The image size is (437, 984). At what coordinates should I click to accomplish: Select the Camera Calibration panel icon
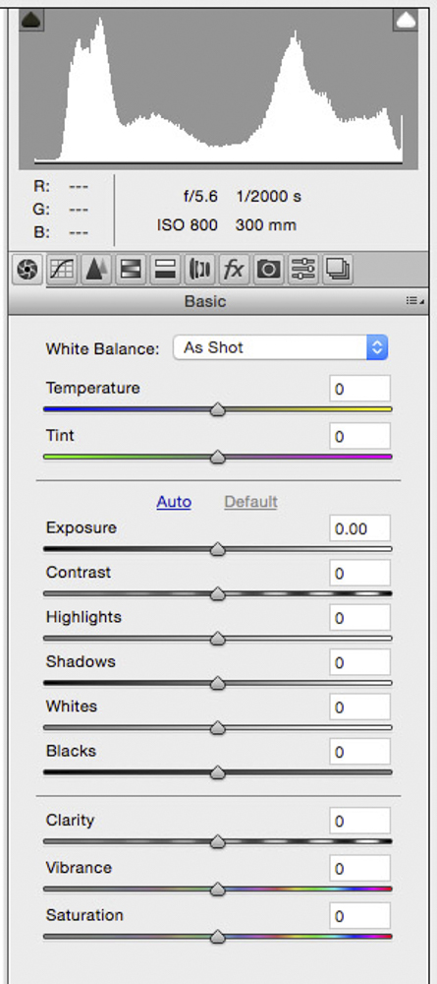[x=269, y=270]
